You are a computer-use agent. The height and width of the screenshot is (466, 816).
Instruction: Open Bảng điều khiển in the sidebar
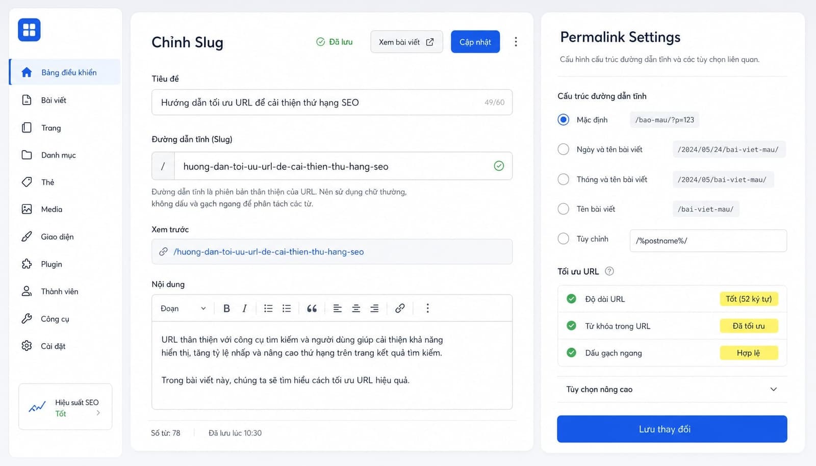tap(65, 72)
